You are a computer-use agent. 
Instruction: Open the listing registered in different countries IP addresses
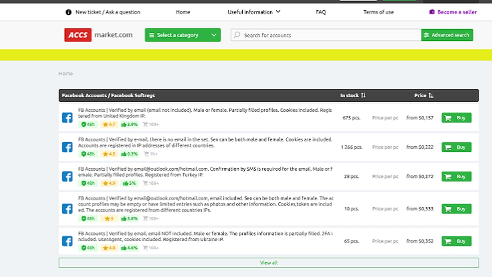point(205,142)
